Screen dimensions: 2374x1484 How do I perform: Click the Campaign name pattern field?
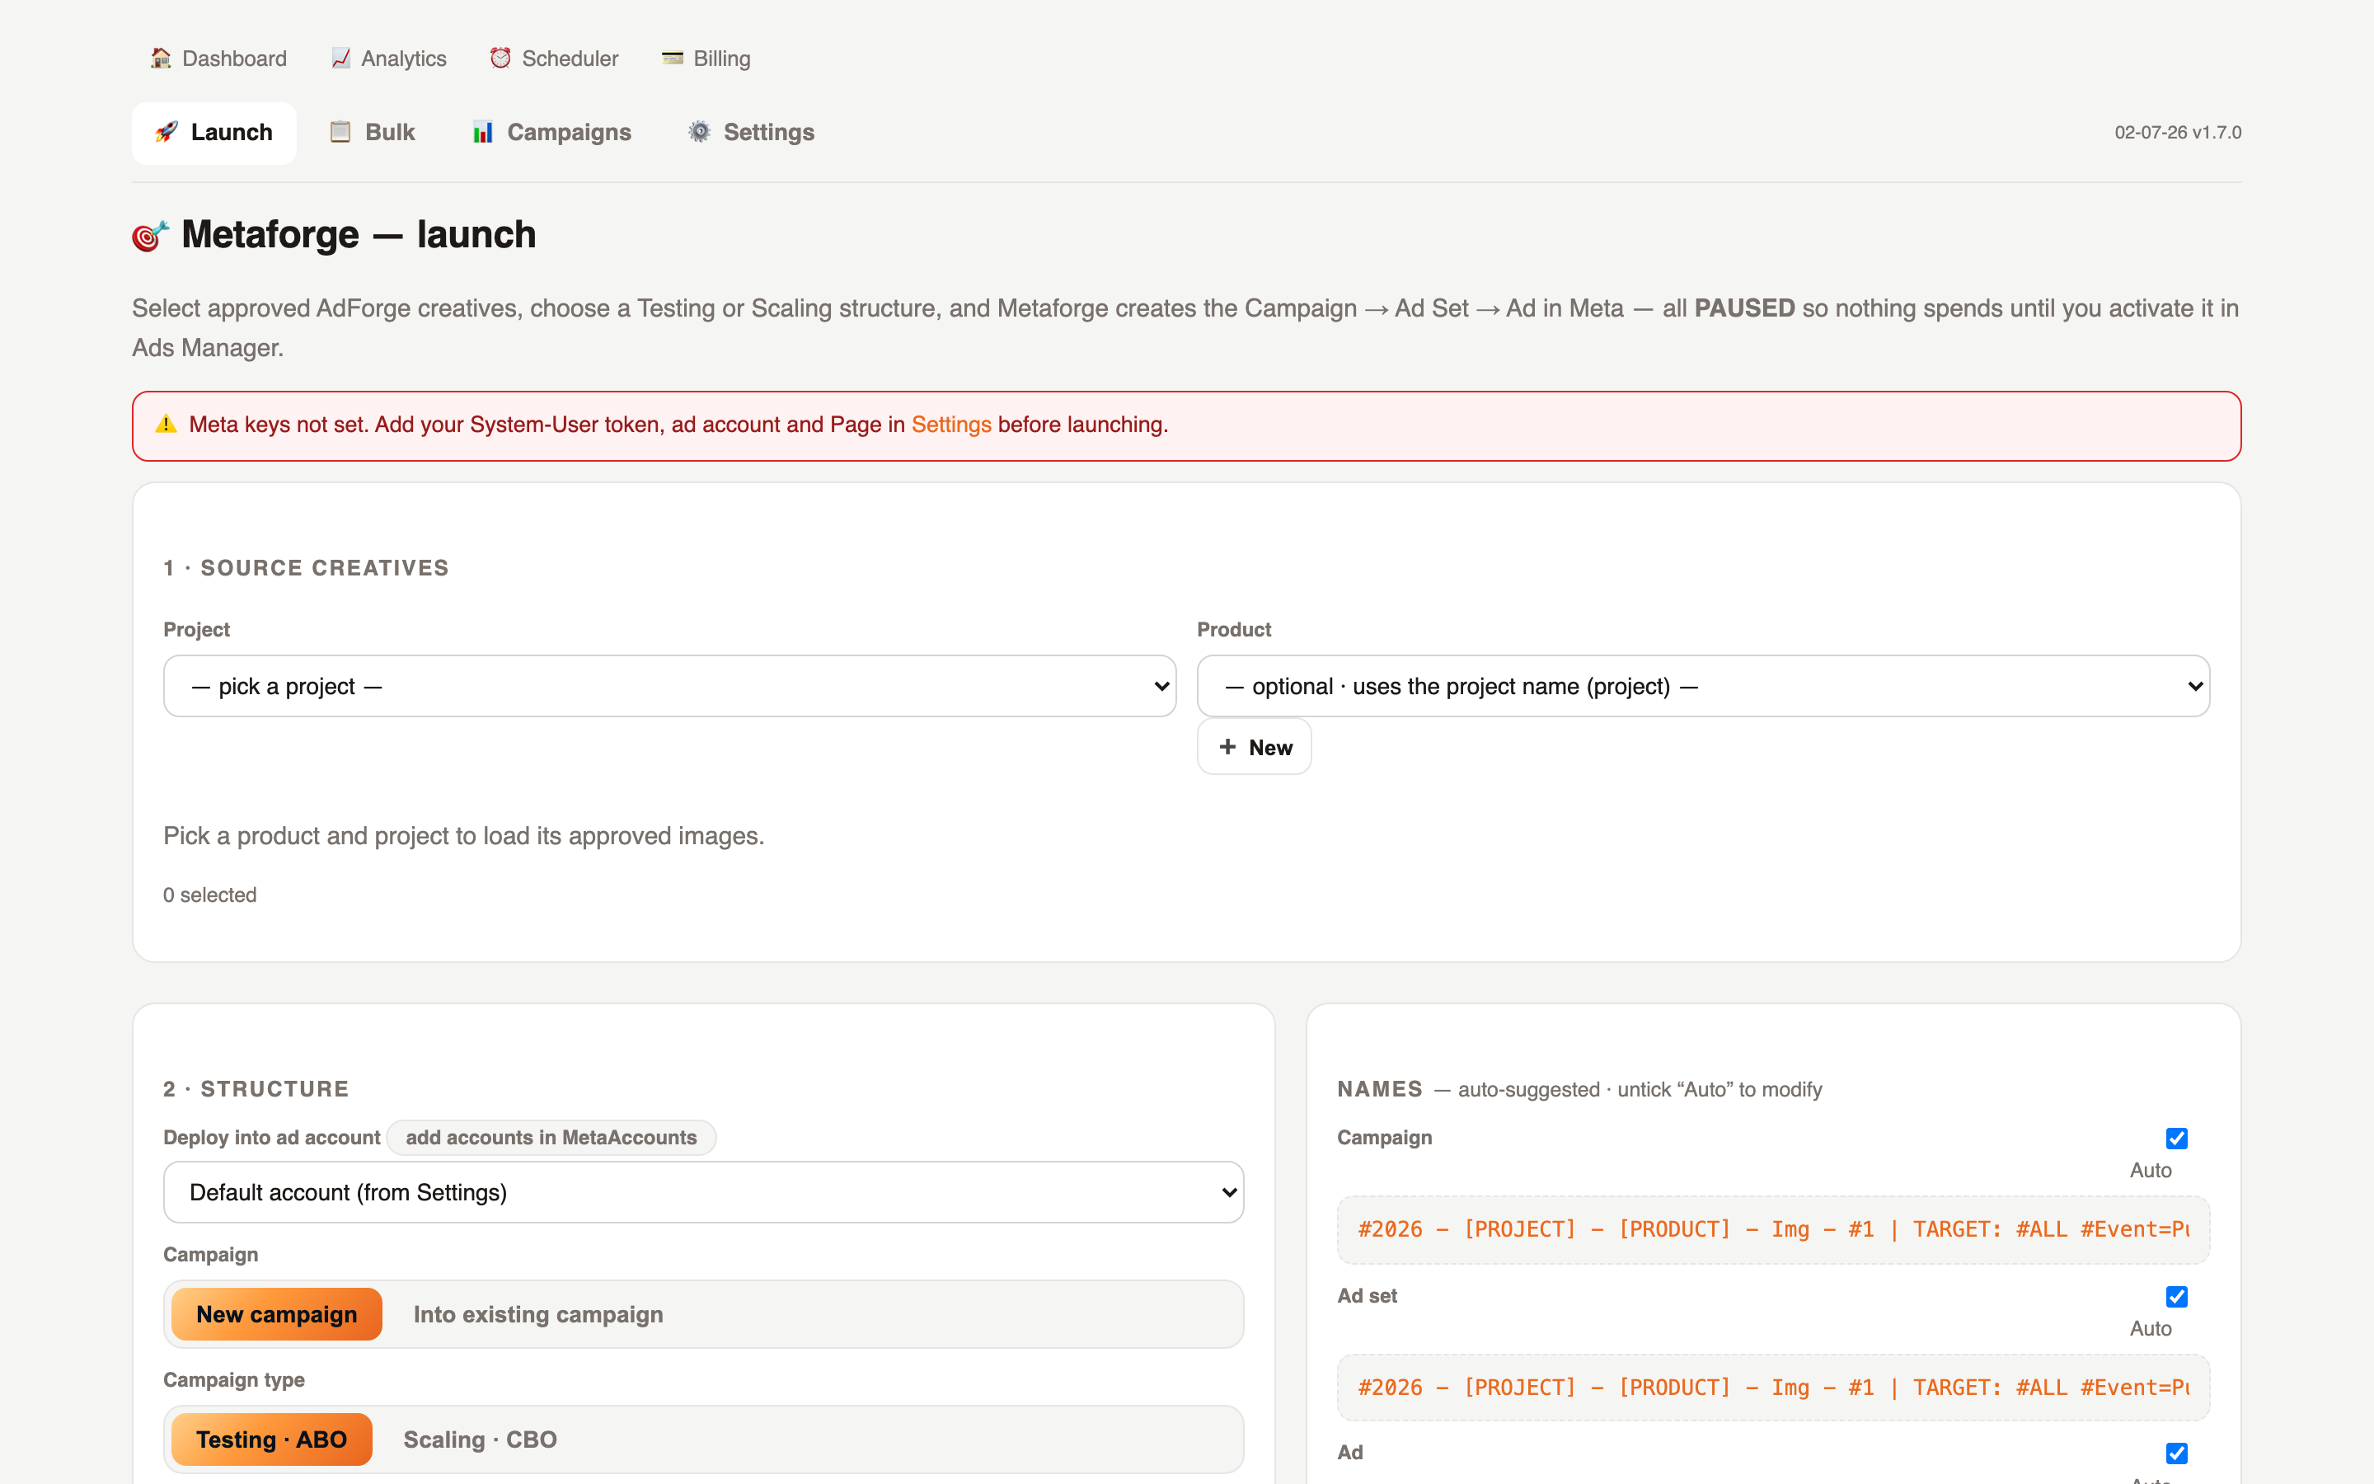(x=1772, y=1230)
